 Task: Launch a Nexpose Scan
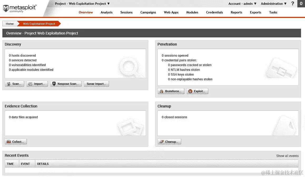point(66,84)
